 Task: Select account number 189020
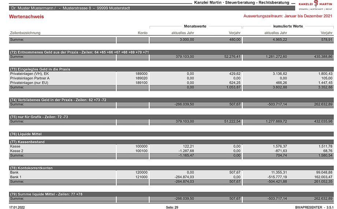[141, 78]
